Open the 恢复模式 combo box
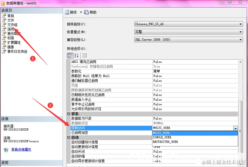 tap(189, 32)
